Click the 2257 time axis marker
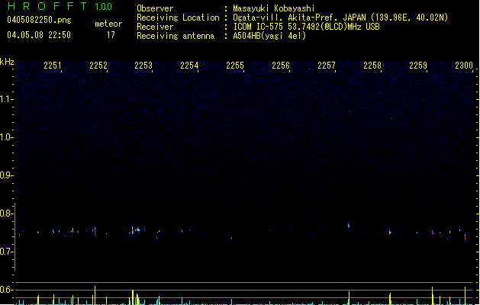The image size is (480, 305). click(327, 66)
